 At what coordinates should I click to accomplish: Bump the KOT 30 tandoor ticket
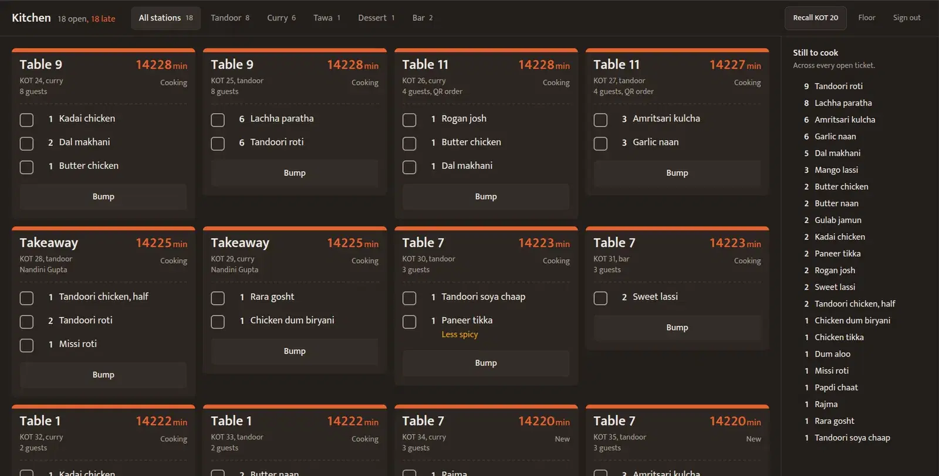(486, 363)
